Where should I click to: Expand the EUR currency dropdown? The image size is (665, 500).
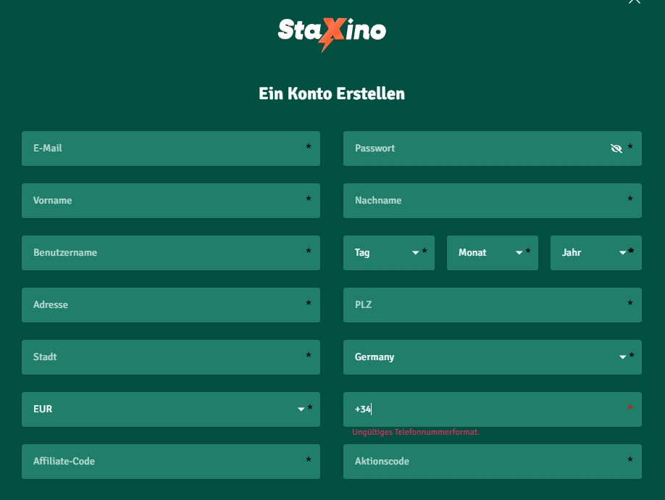(171, 409)
